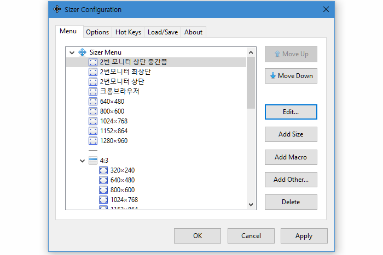383x255 pixels.
Task: Open the Load/Save tab
Action: [163, 32]
